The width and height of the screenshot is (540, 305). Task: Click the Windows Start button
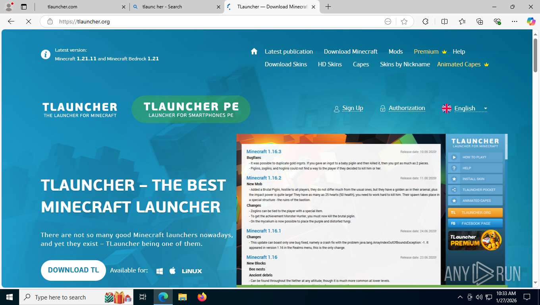point(9,297)
